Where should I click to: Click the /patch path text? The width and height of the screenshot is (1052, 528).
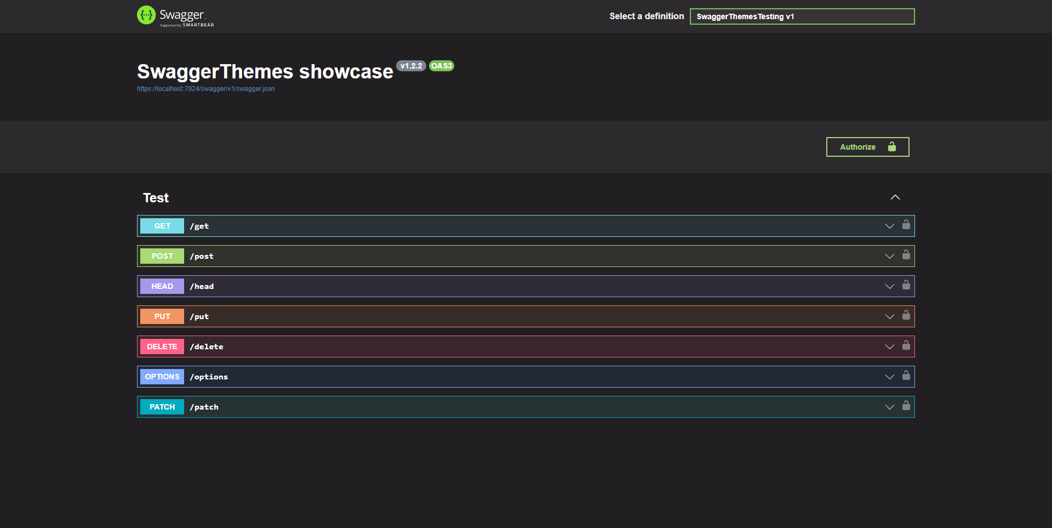[204, 407]
